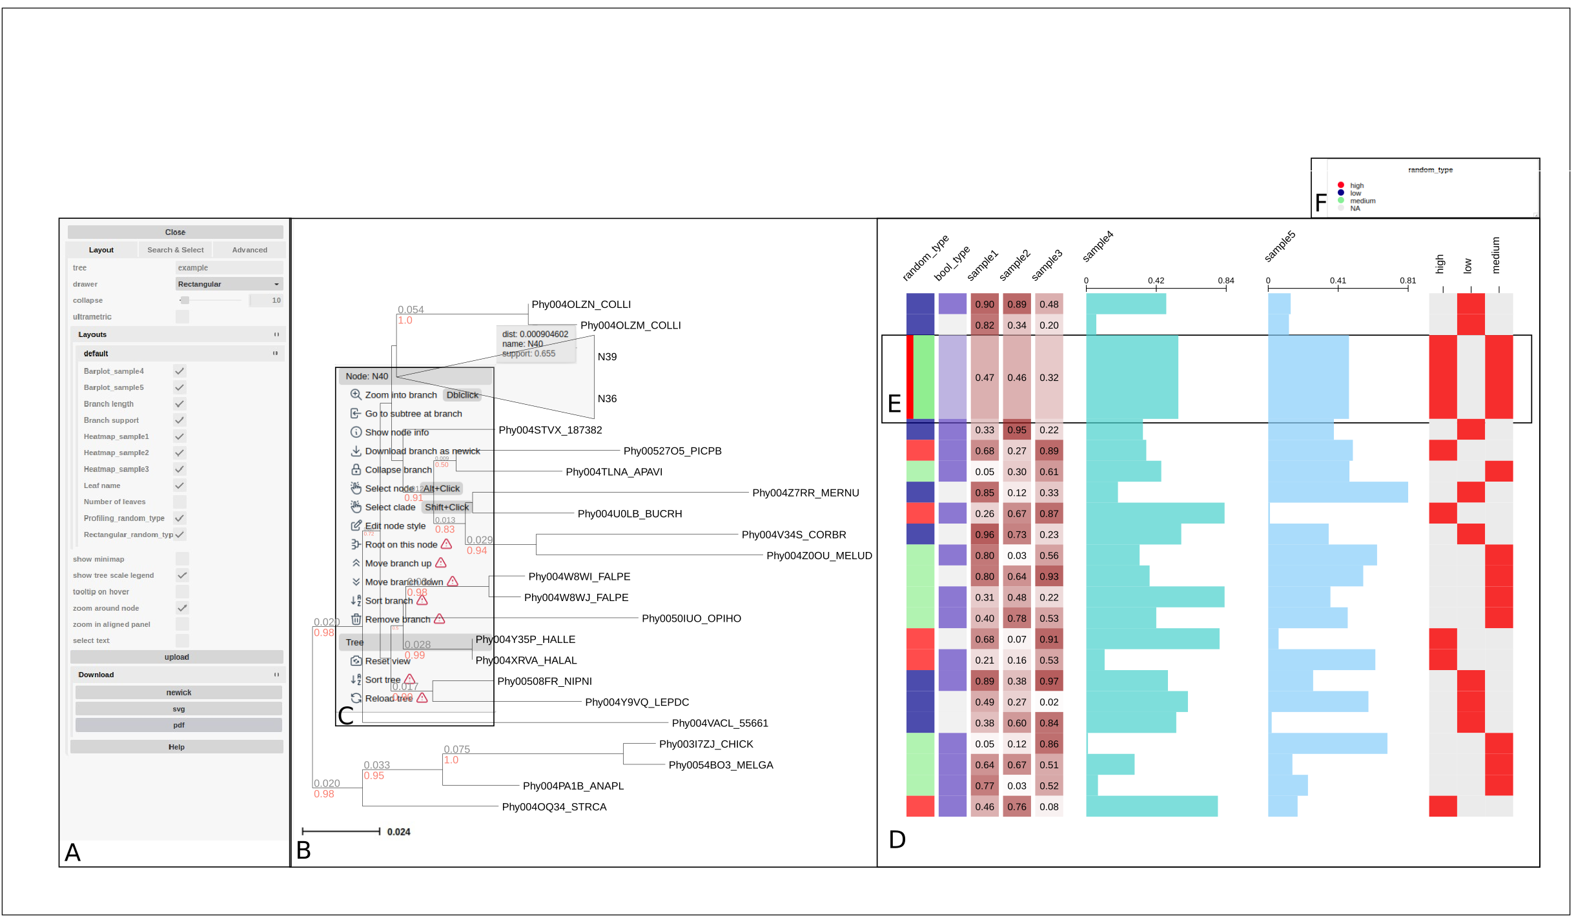Enable the tooltip on hover checkbox

pos(182,591)
